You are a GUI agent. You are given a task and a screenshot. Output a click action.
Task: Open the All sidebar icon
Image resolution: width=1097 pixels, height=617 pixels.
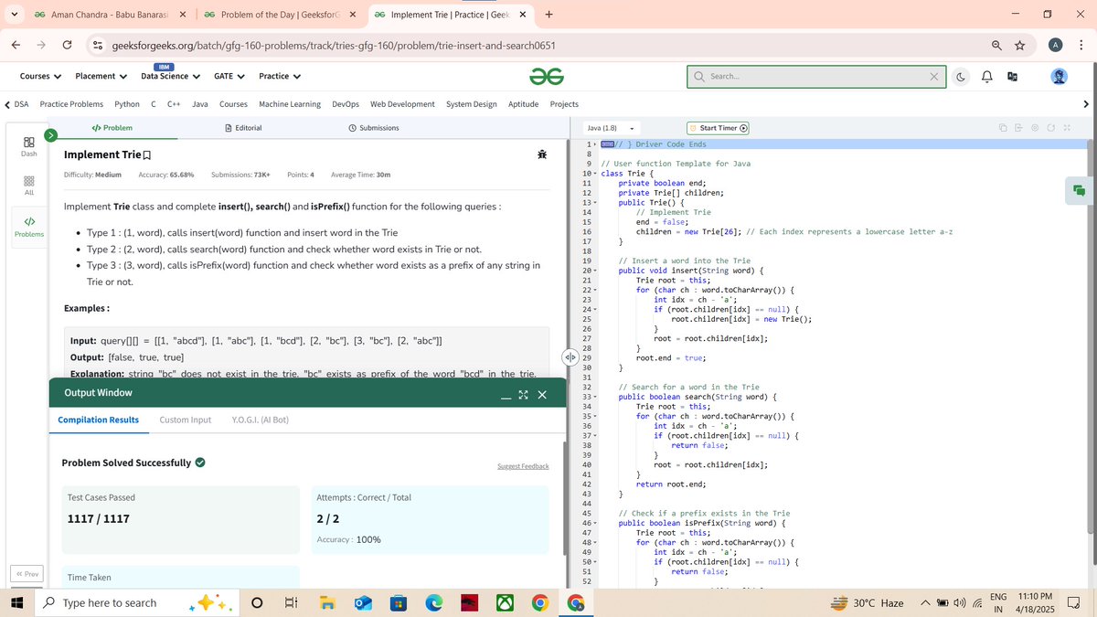(x=29, y=186)
